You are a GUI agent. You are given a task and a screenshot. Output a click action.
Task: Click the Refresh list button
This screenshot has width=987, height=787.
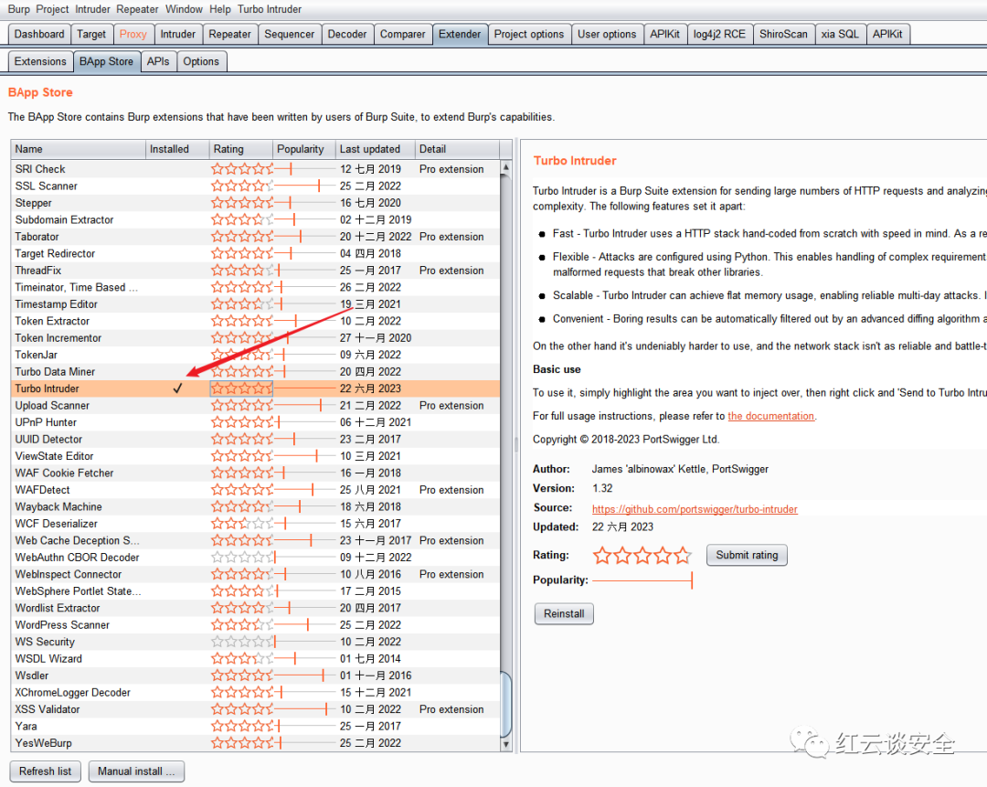46,771
